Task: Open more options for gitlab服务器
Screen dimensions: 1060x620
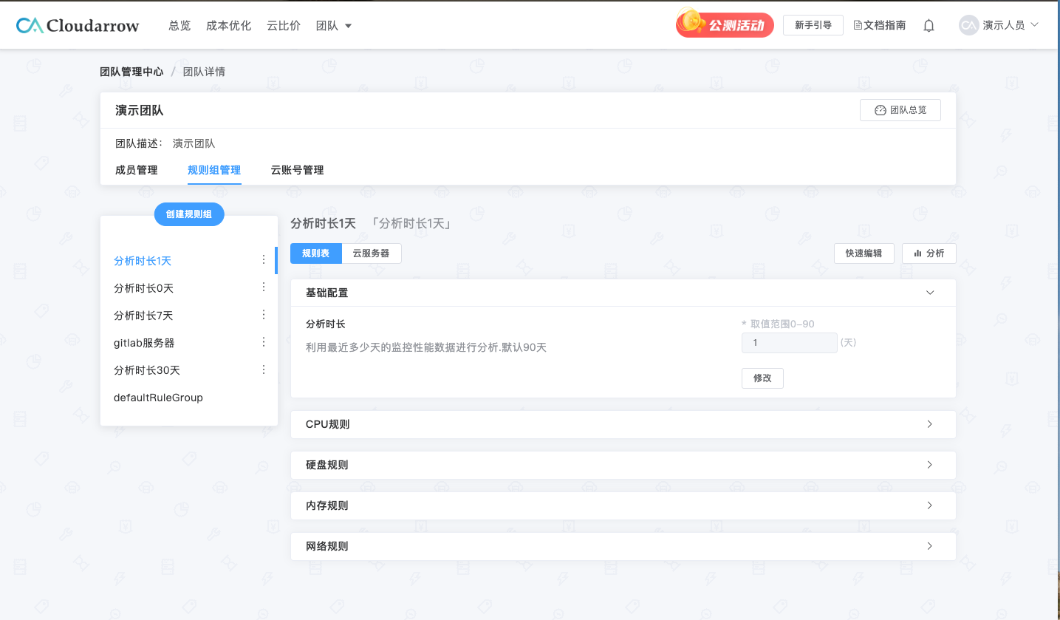Action: coord(264,342)
